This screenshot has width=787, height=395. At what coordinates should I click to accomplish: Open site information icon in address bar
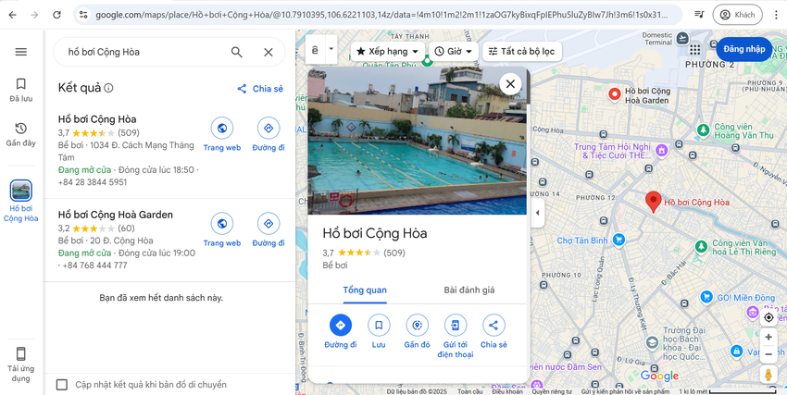click(83, 15)
